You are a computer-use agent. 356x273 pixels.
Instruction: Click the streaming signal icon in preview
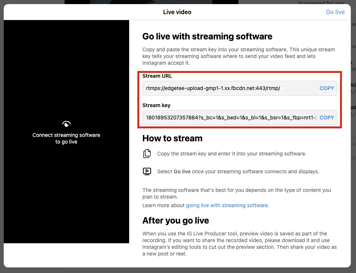tap(66, 124)
